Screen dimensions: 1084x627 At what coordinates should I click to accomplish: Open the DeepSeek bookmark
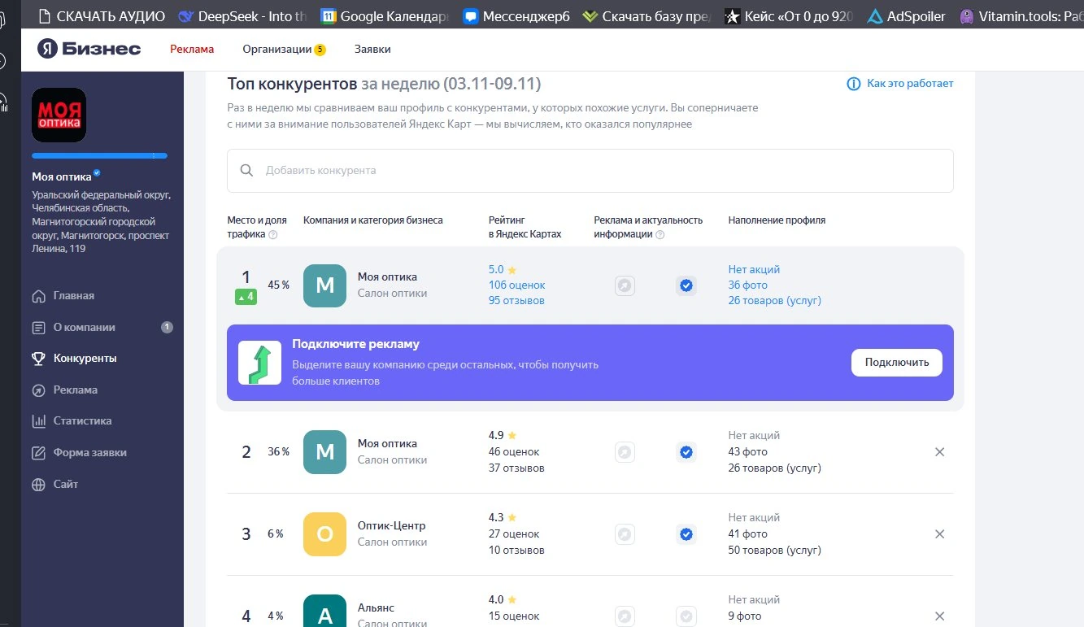click(241, 15)
